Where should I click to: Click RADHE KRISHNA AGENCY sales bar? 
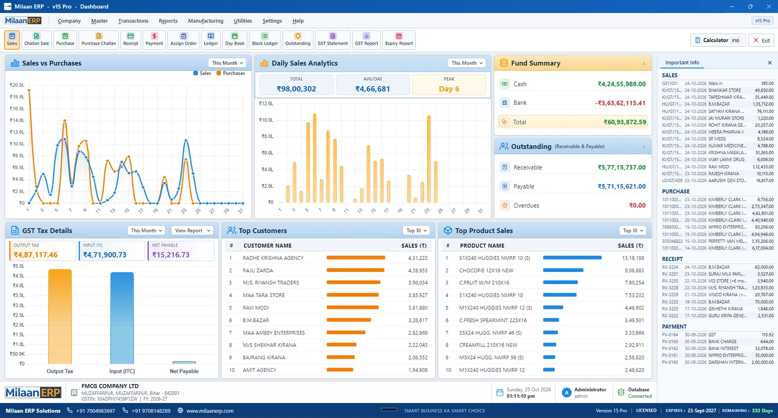(x=356, y=258)
